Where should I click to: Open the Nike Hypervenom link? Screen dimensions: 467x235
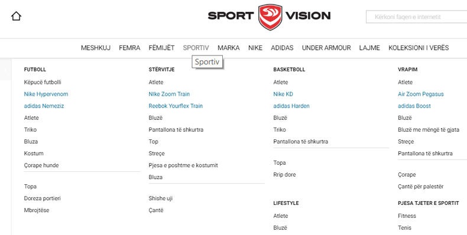[x=46, y=94]
